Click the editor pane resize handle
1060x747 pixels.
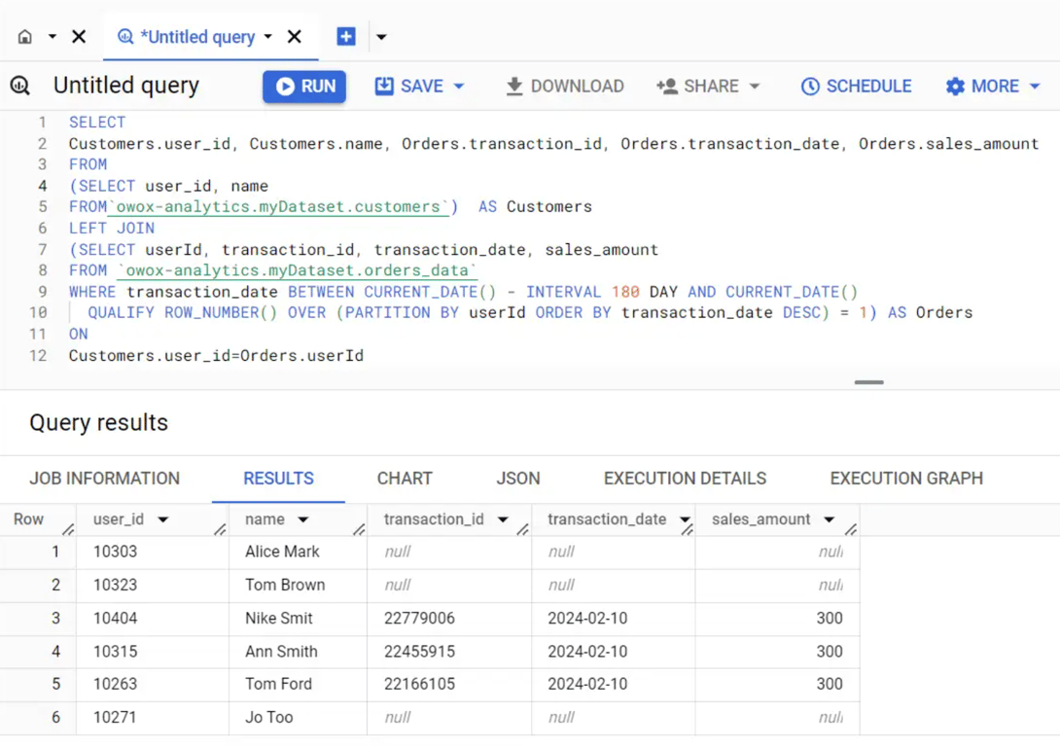click(x=868, y=382)
